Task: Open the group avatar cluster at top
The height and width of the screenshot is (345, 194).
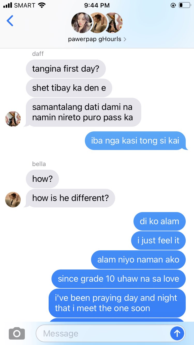Action: point(97,23)
